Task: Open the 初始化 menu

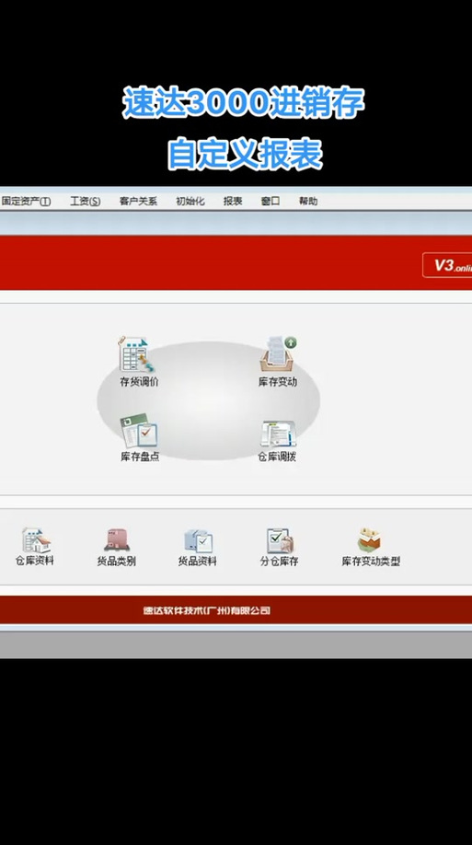Action: tap(190, 202)
